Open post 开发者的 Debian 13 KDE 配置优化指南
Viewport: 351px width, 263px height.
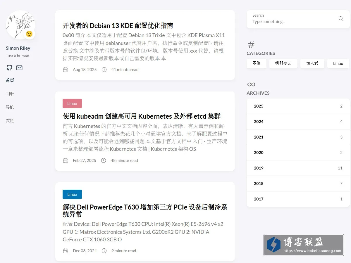tap(118, 25)
